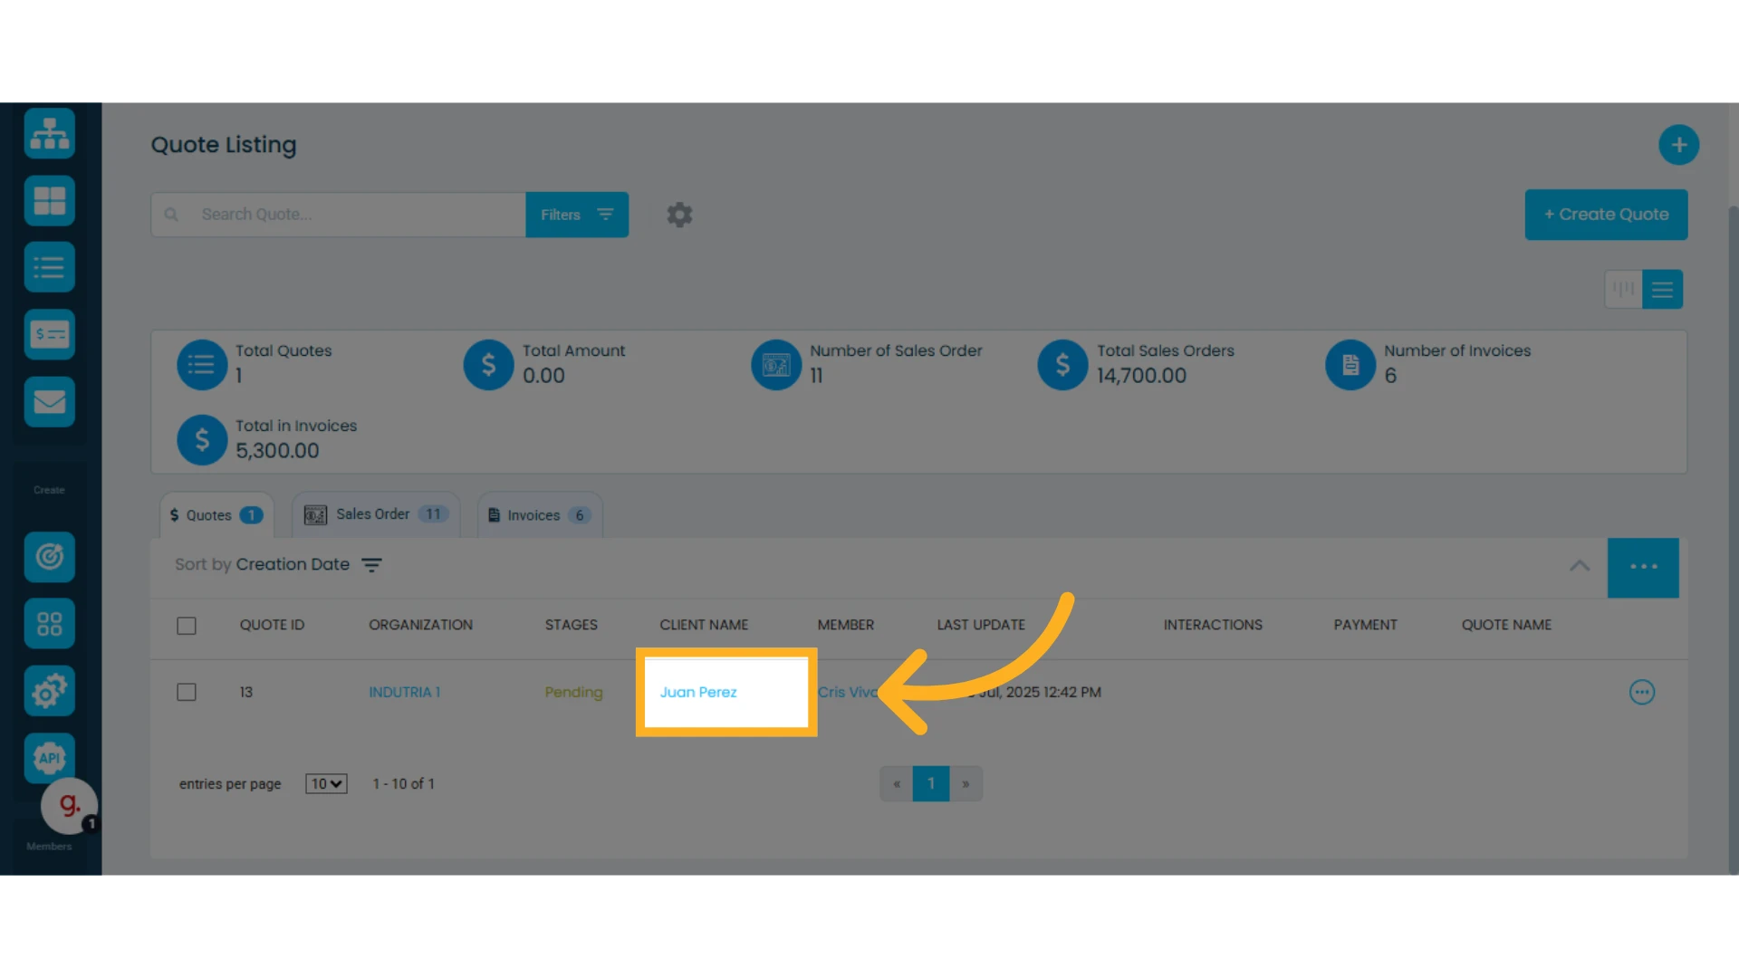Open the Filters dropdown button
Screen dimensions: 1739x978
click(x=577, y=215)
